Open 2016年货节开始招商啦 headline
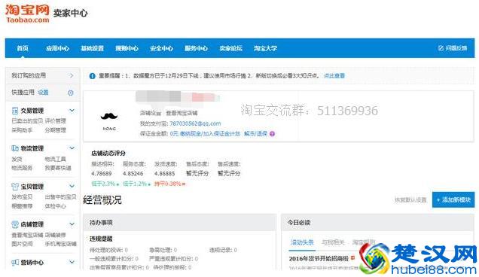479x277 pixels. pos(319,259)
